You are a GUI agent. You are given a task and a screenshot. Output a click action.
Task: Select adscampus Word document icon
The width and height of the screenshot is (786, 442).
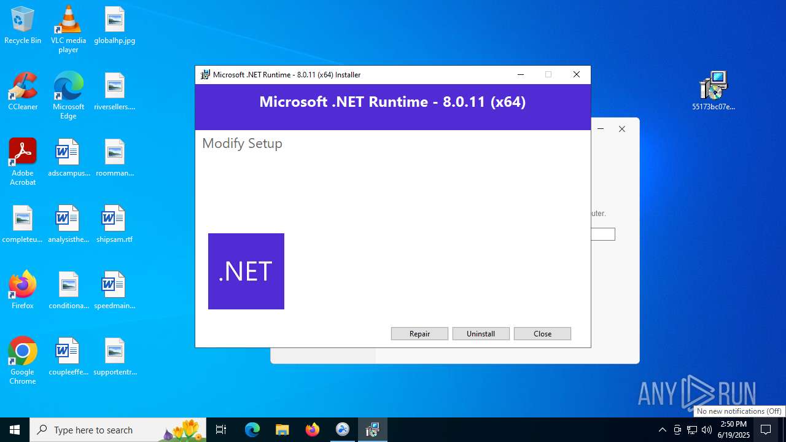pyautogui.click(x=68, y=158)
